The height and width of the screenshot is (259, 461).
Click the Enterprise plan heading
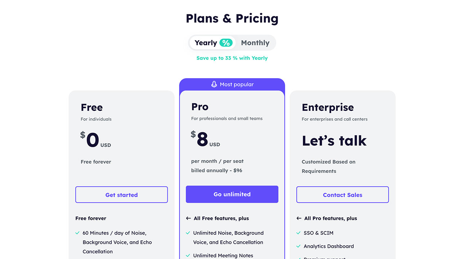click(328, 107)
